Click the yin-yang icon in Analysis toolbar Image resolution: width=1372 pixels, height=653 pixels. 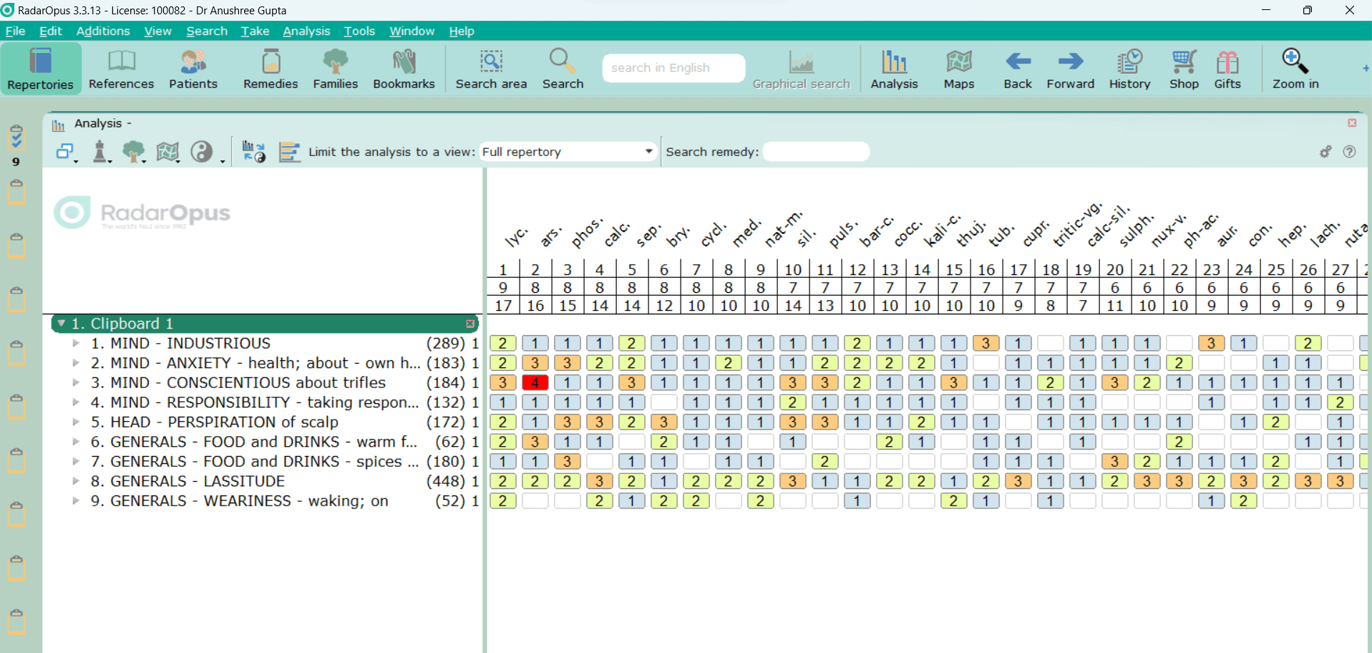202,152
